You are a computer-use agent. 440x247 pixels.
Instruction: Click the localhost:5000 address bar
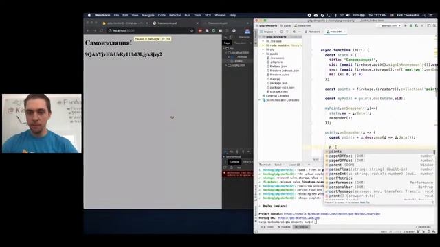(148, 30)
